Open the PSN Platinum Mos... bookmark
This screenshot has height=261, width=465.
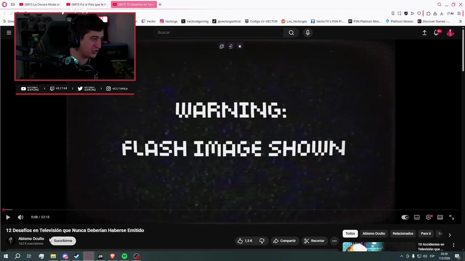click(x=364, y=21)
